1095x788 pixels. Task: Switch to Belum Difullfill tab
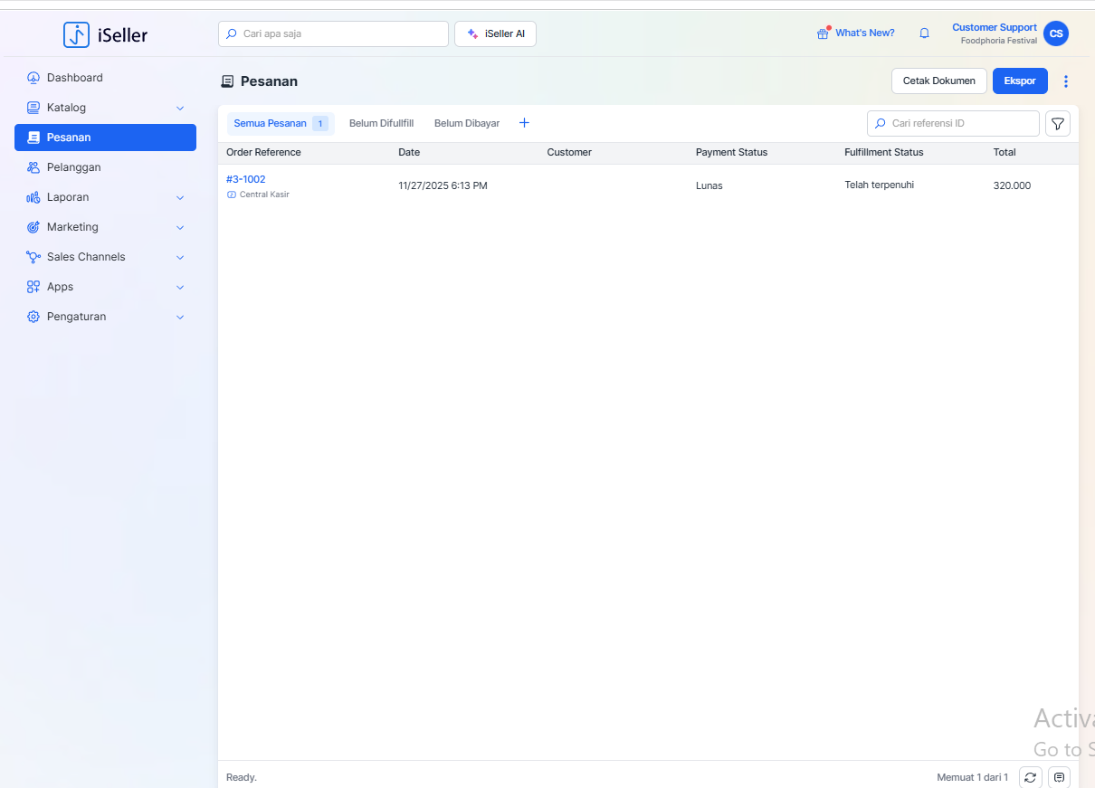click(381, 123)
